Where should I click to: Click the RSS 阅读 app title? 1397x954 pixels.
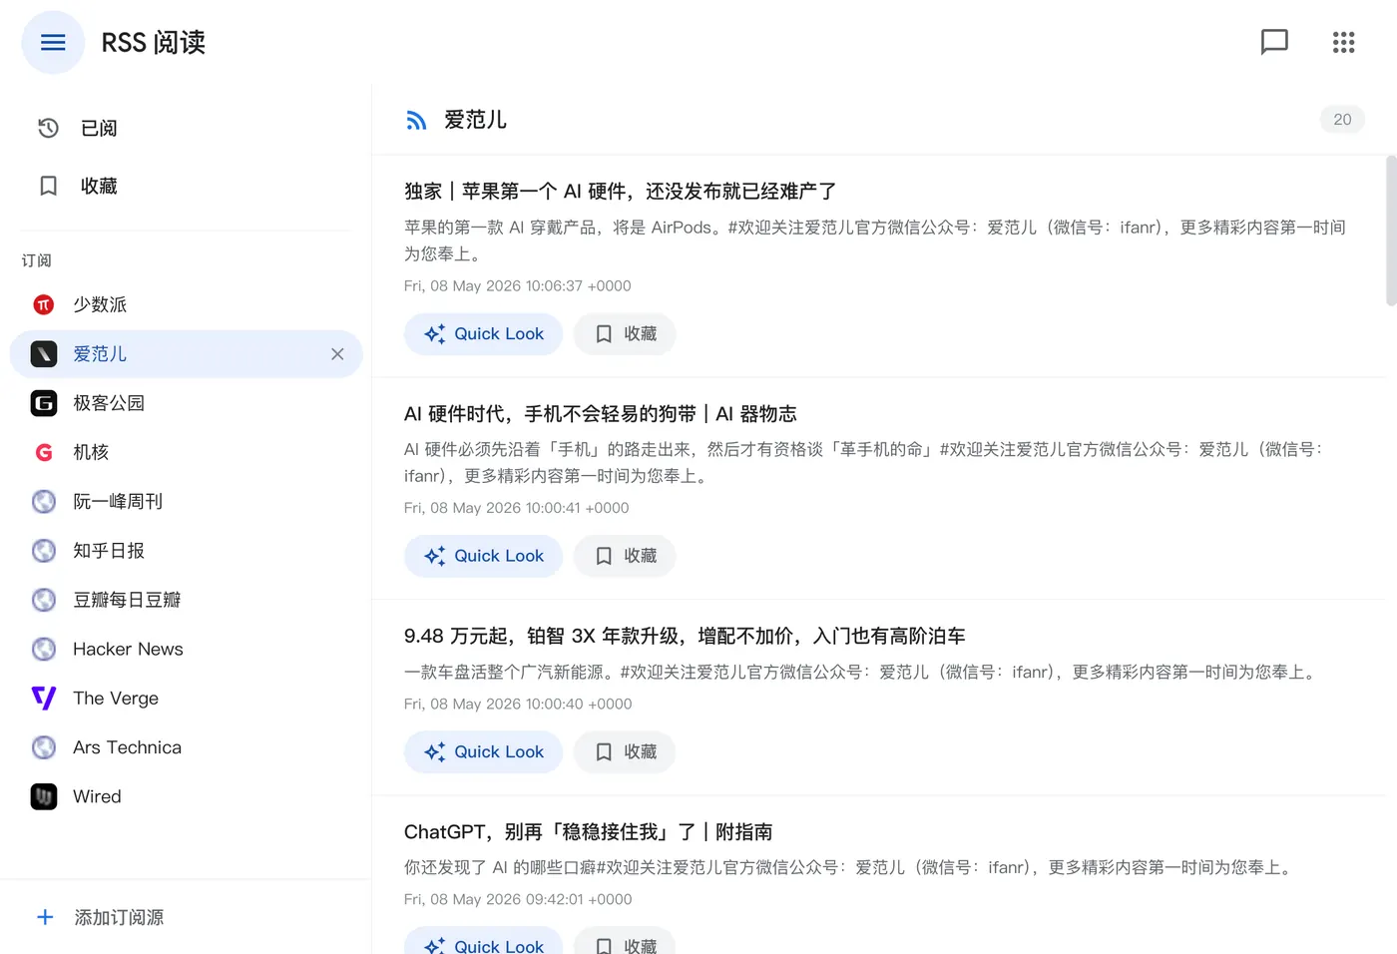(x=154, y=42)
